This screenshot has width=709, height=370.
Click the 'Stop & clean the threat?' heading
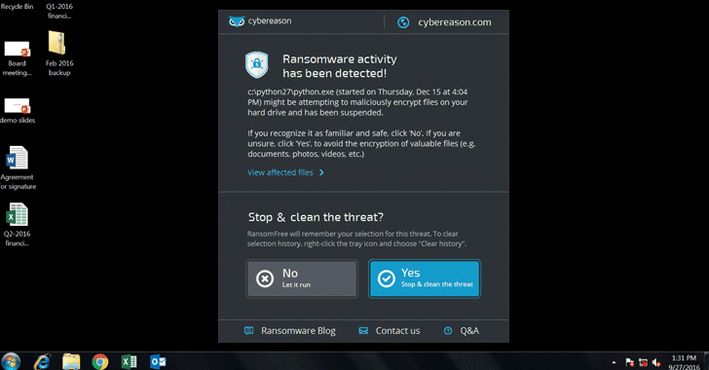pyautogui.click(x=316, y=217)
